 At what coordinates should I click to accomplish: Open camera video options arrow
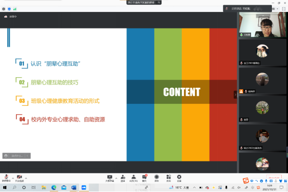pos(26,178)
